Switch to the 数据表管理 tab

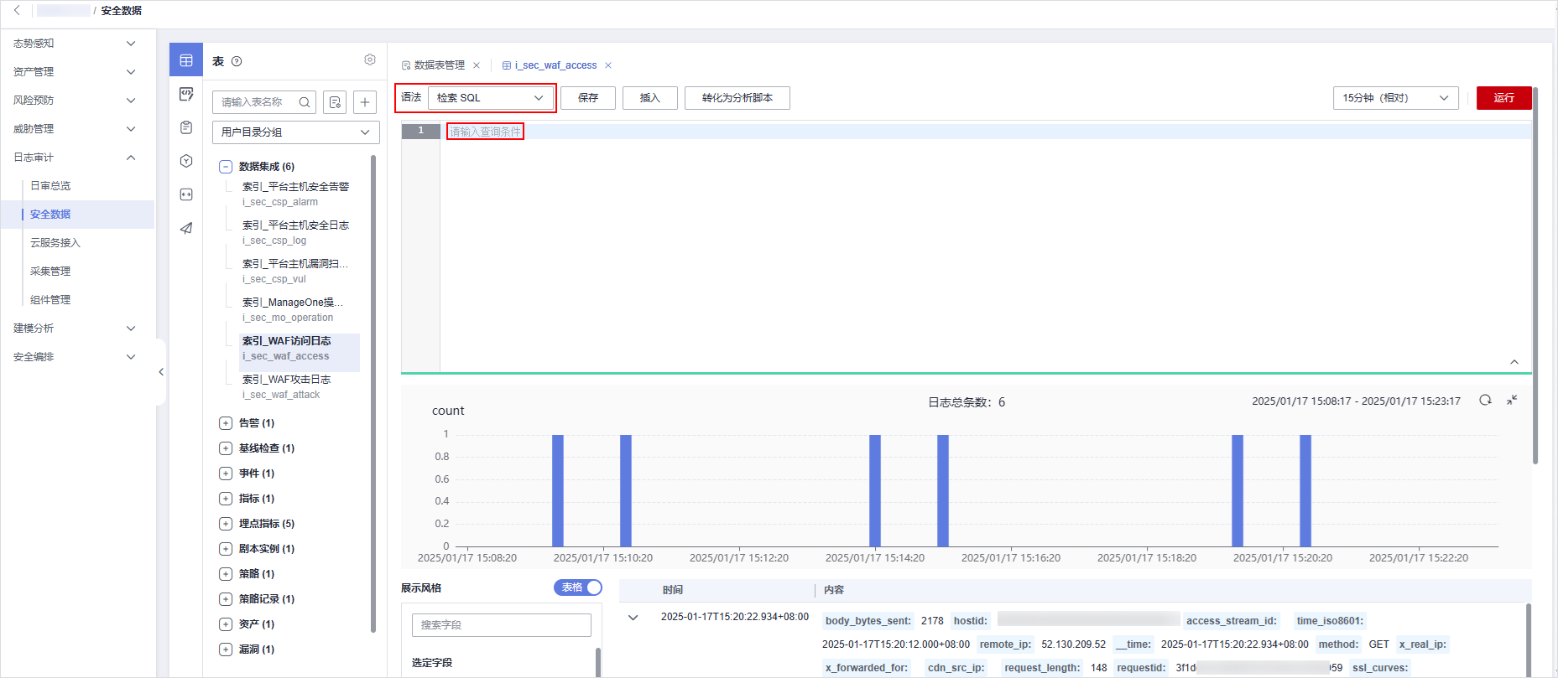tap(439, 65)
